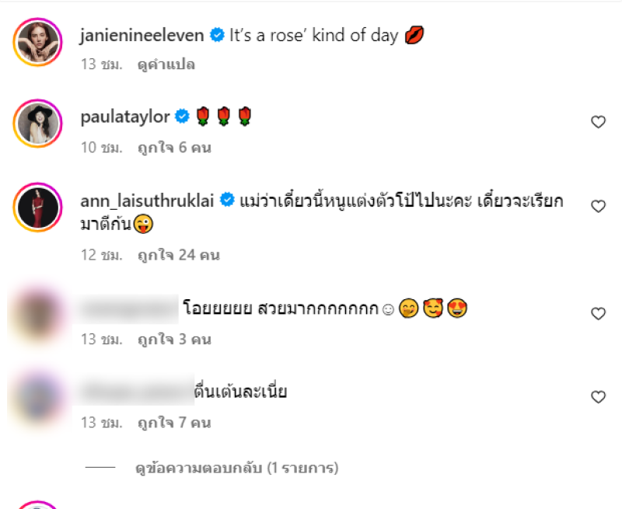This screenshot has height=509, width=622.
Task: Show translation via ดูคำแปล
Action: (166, 64)
